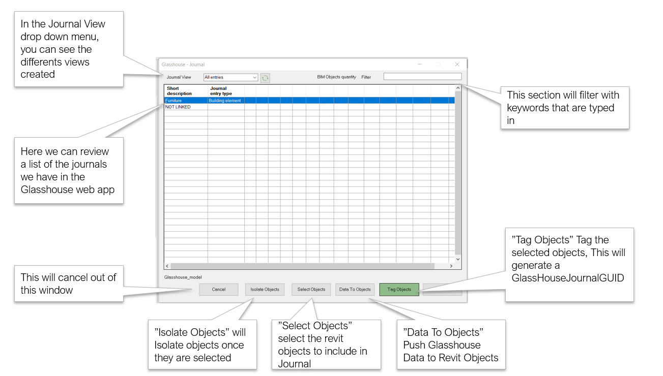Click the Glasshouse_model label below the table
Viewport: 663px width, 376px height.
183,277
